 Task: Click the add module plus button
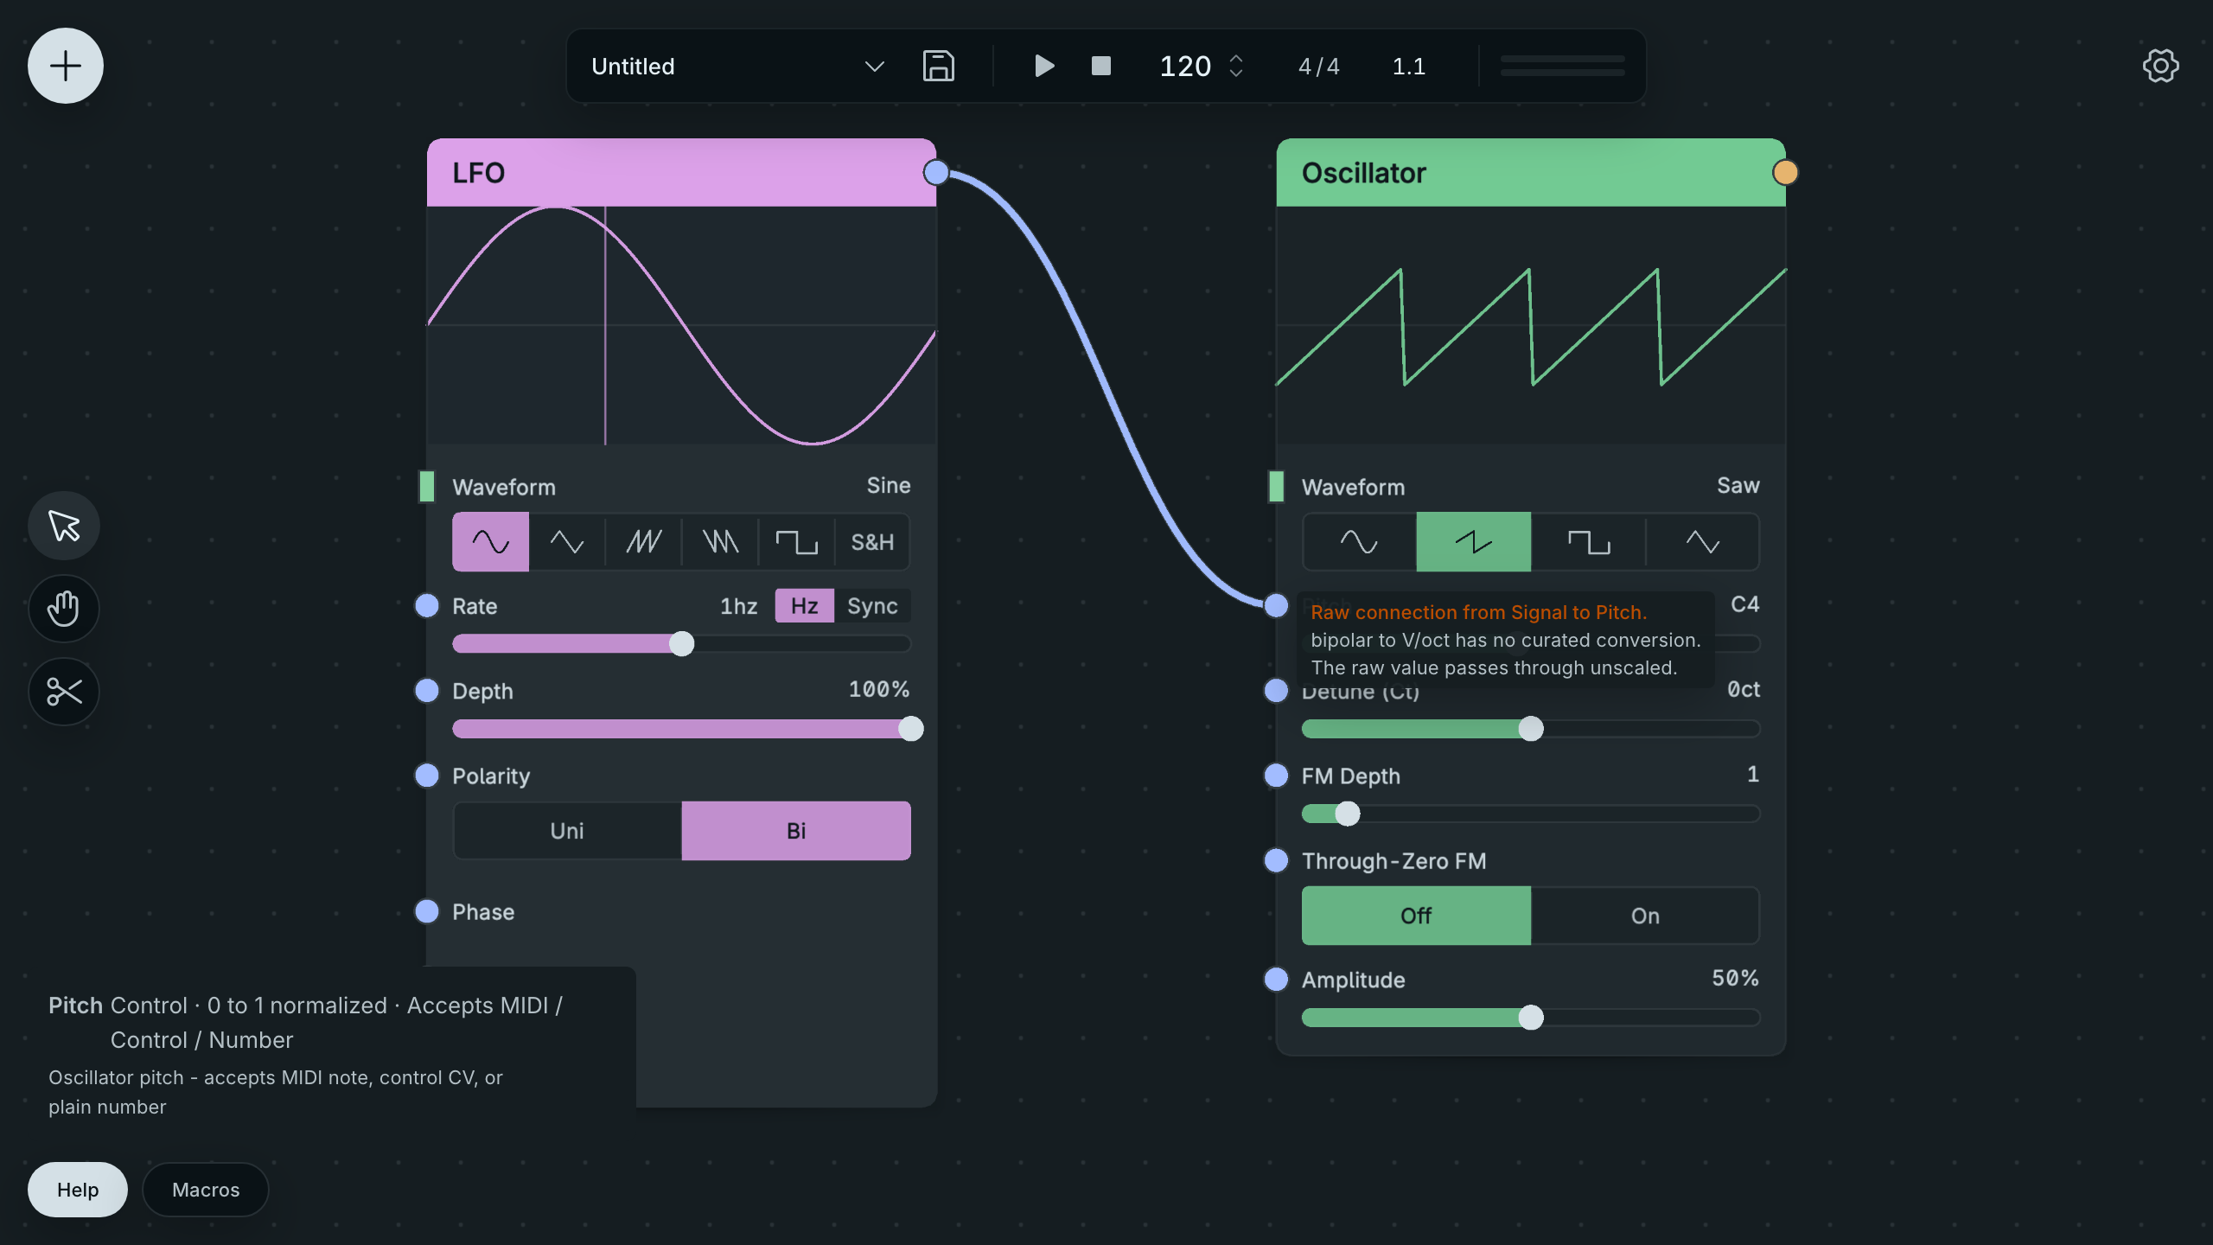point(66,66)
